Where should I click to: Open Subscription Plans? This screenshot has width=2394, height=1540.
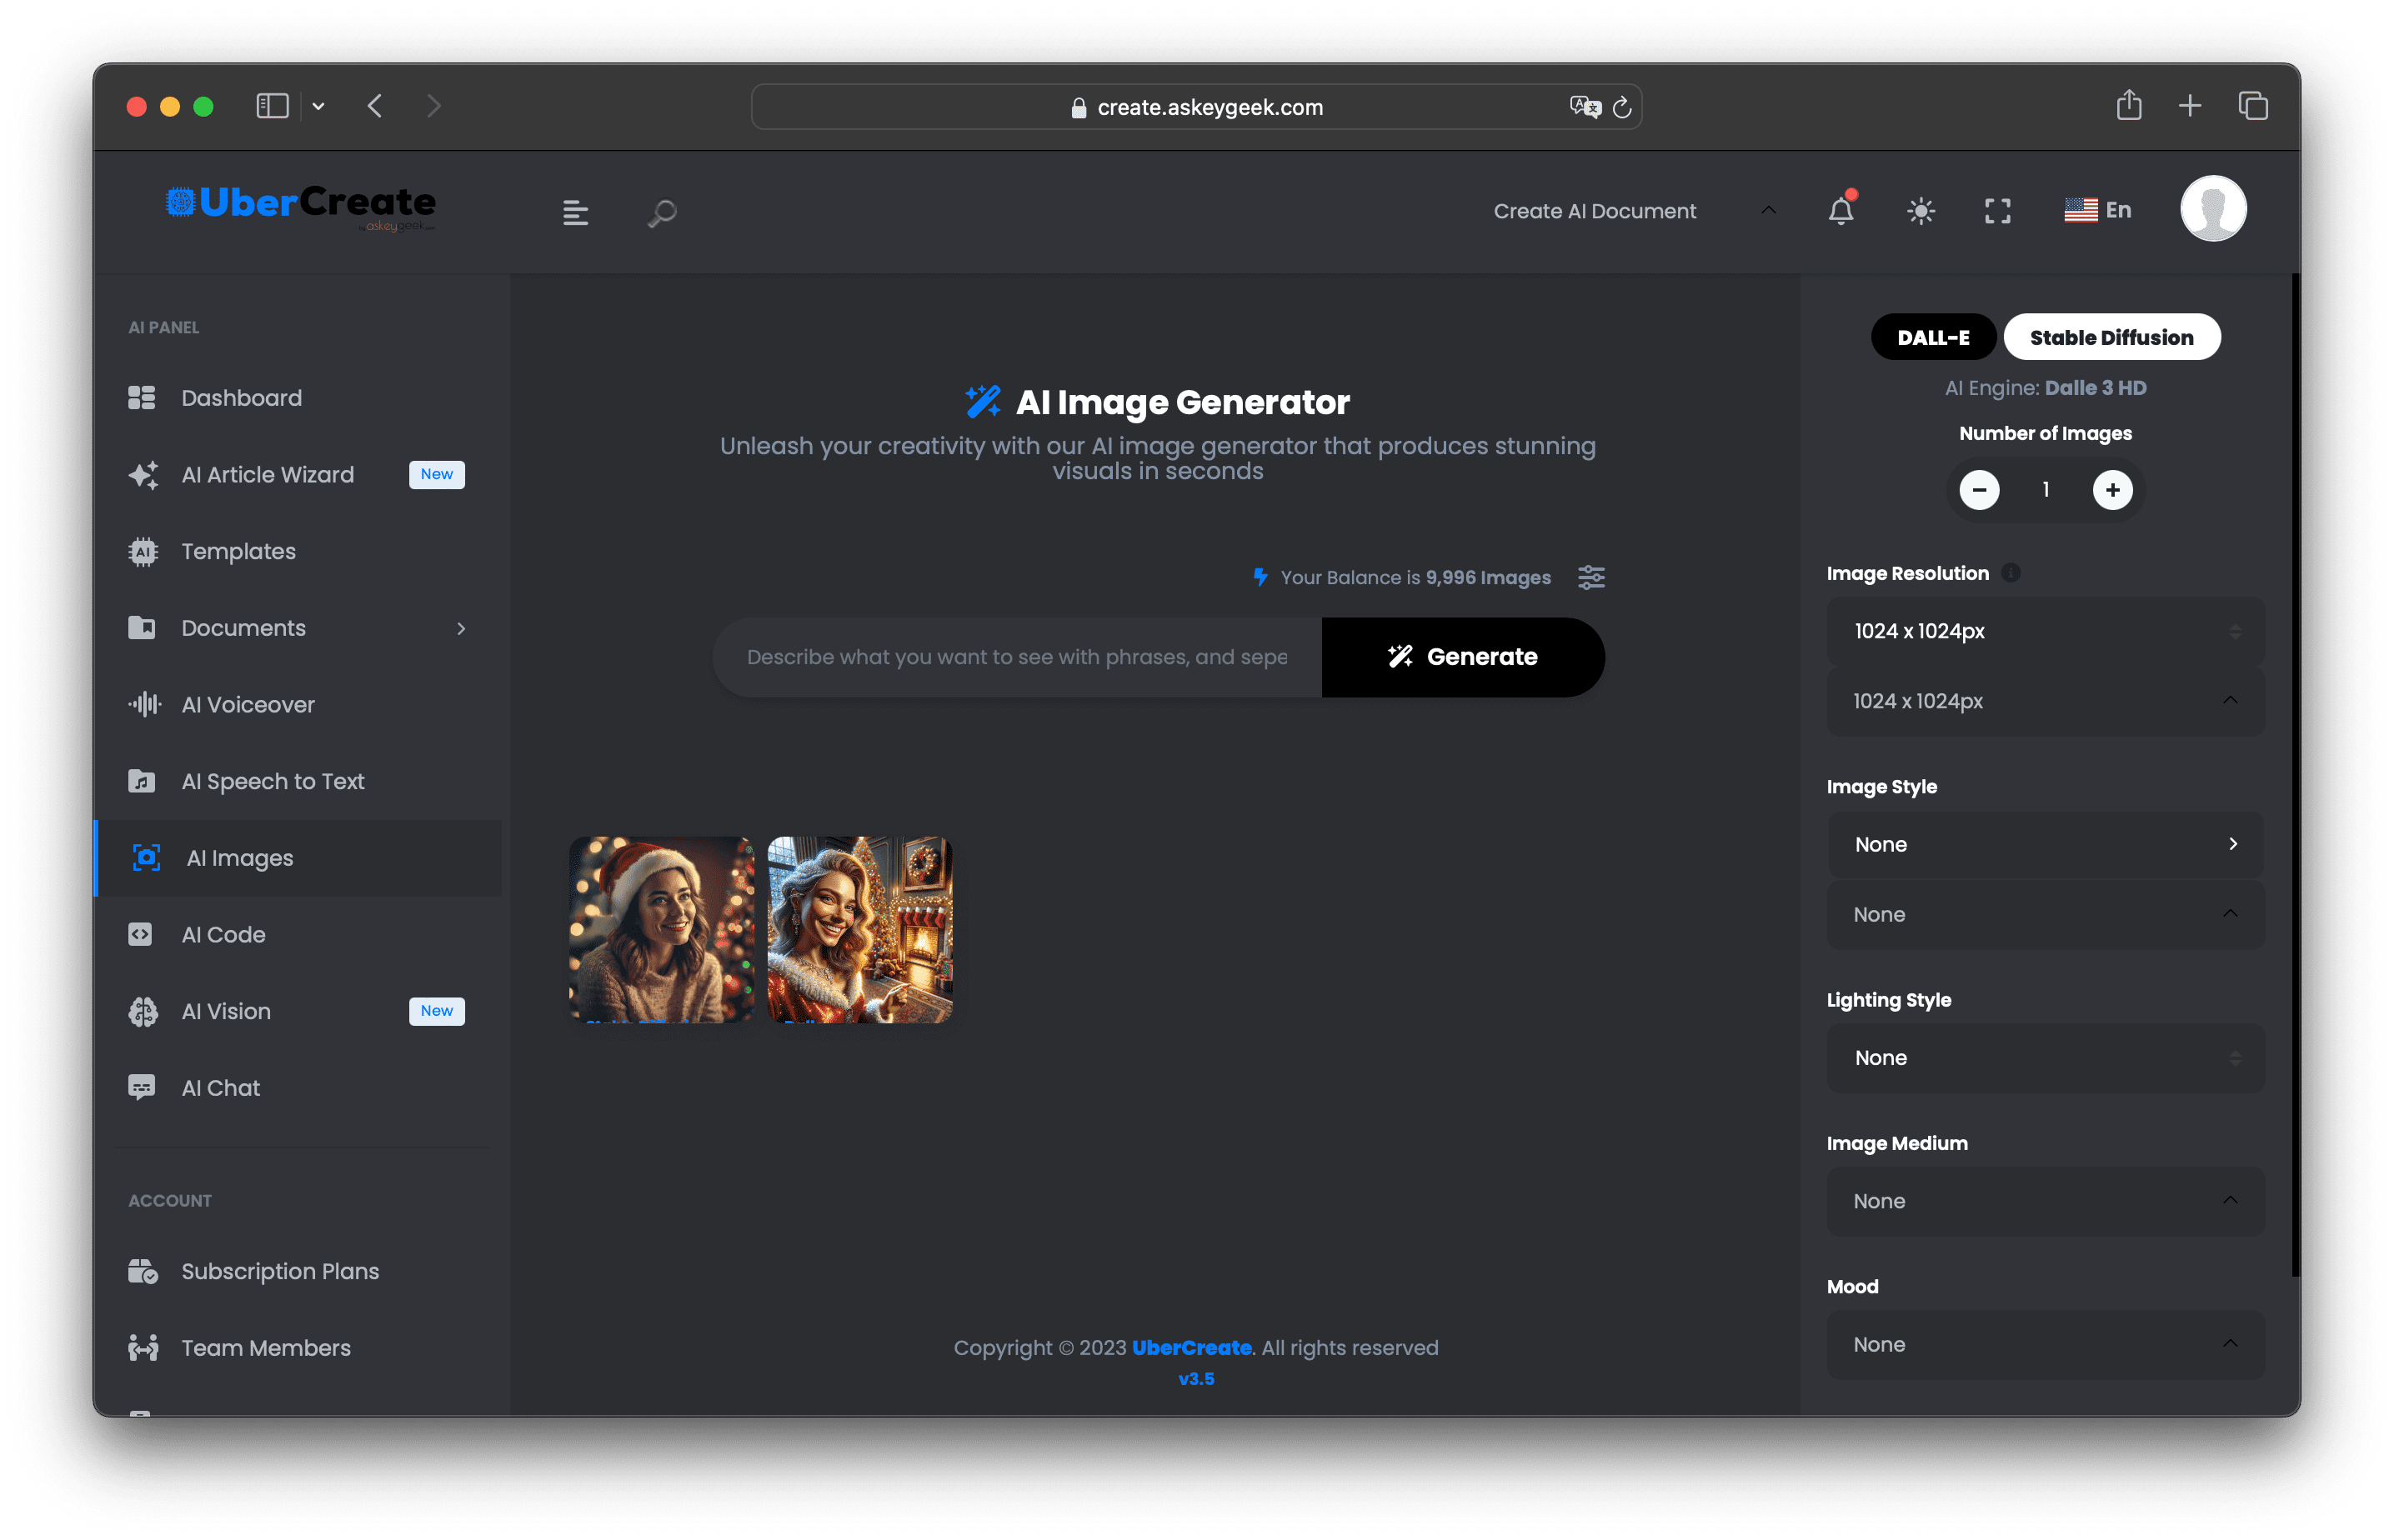point(280,1271)
